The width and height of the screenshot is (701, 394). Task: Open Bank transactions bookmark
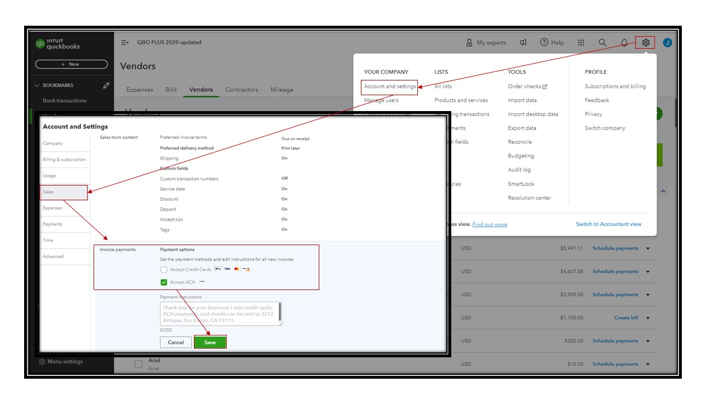pos(65,101)
